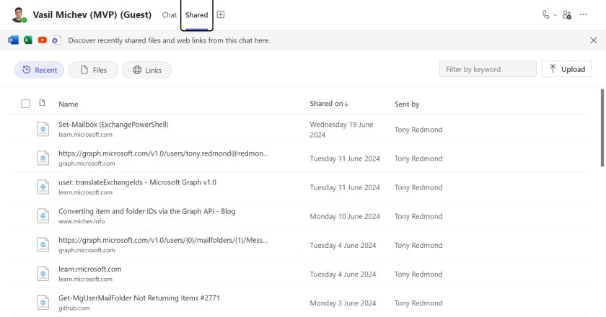Click the link icon for tony.redmond Graph URL row

click(x=43, y=158)
